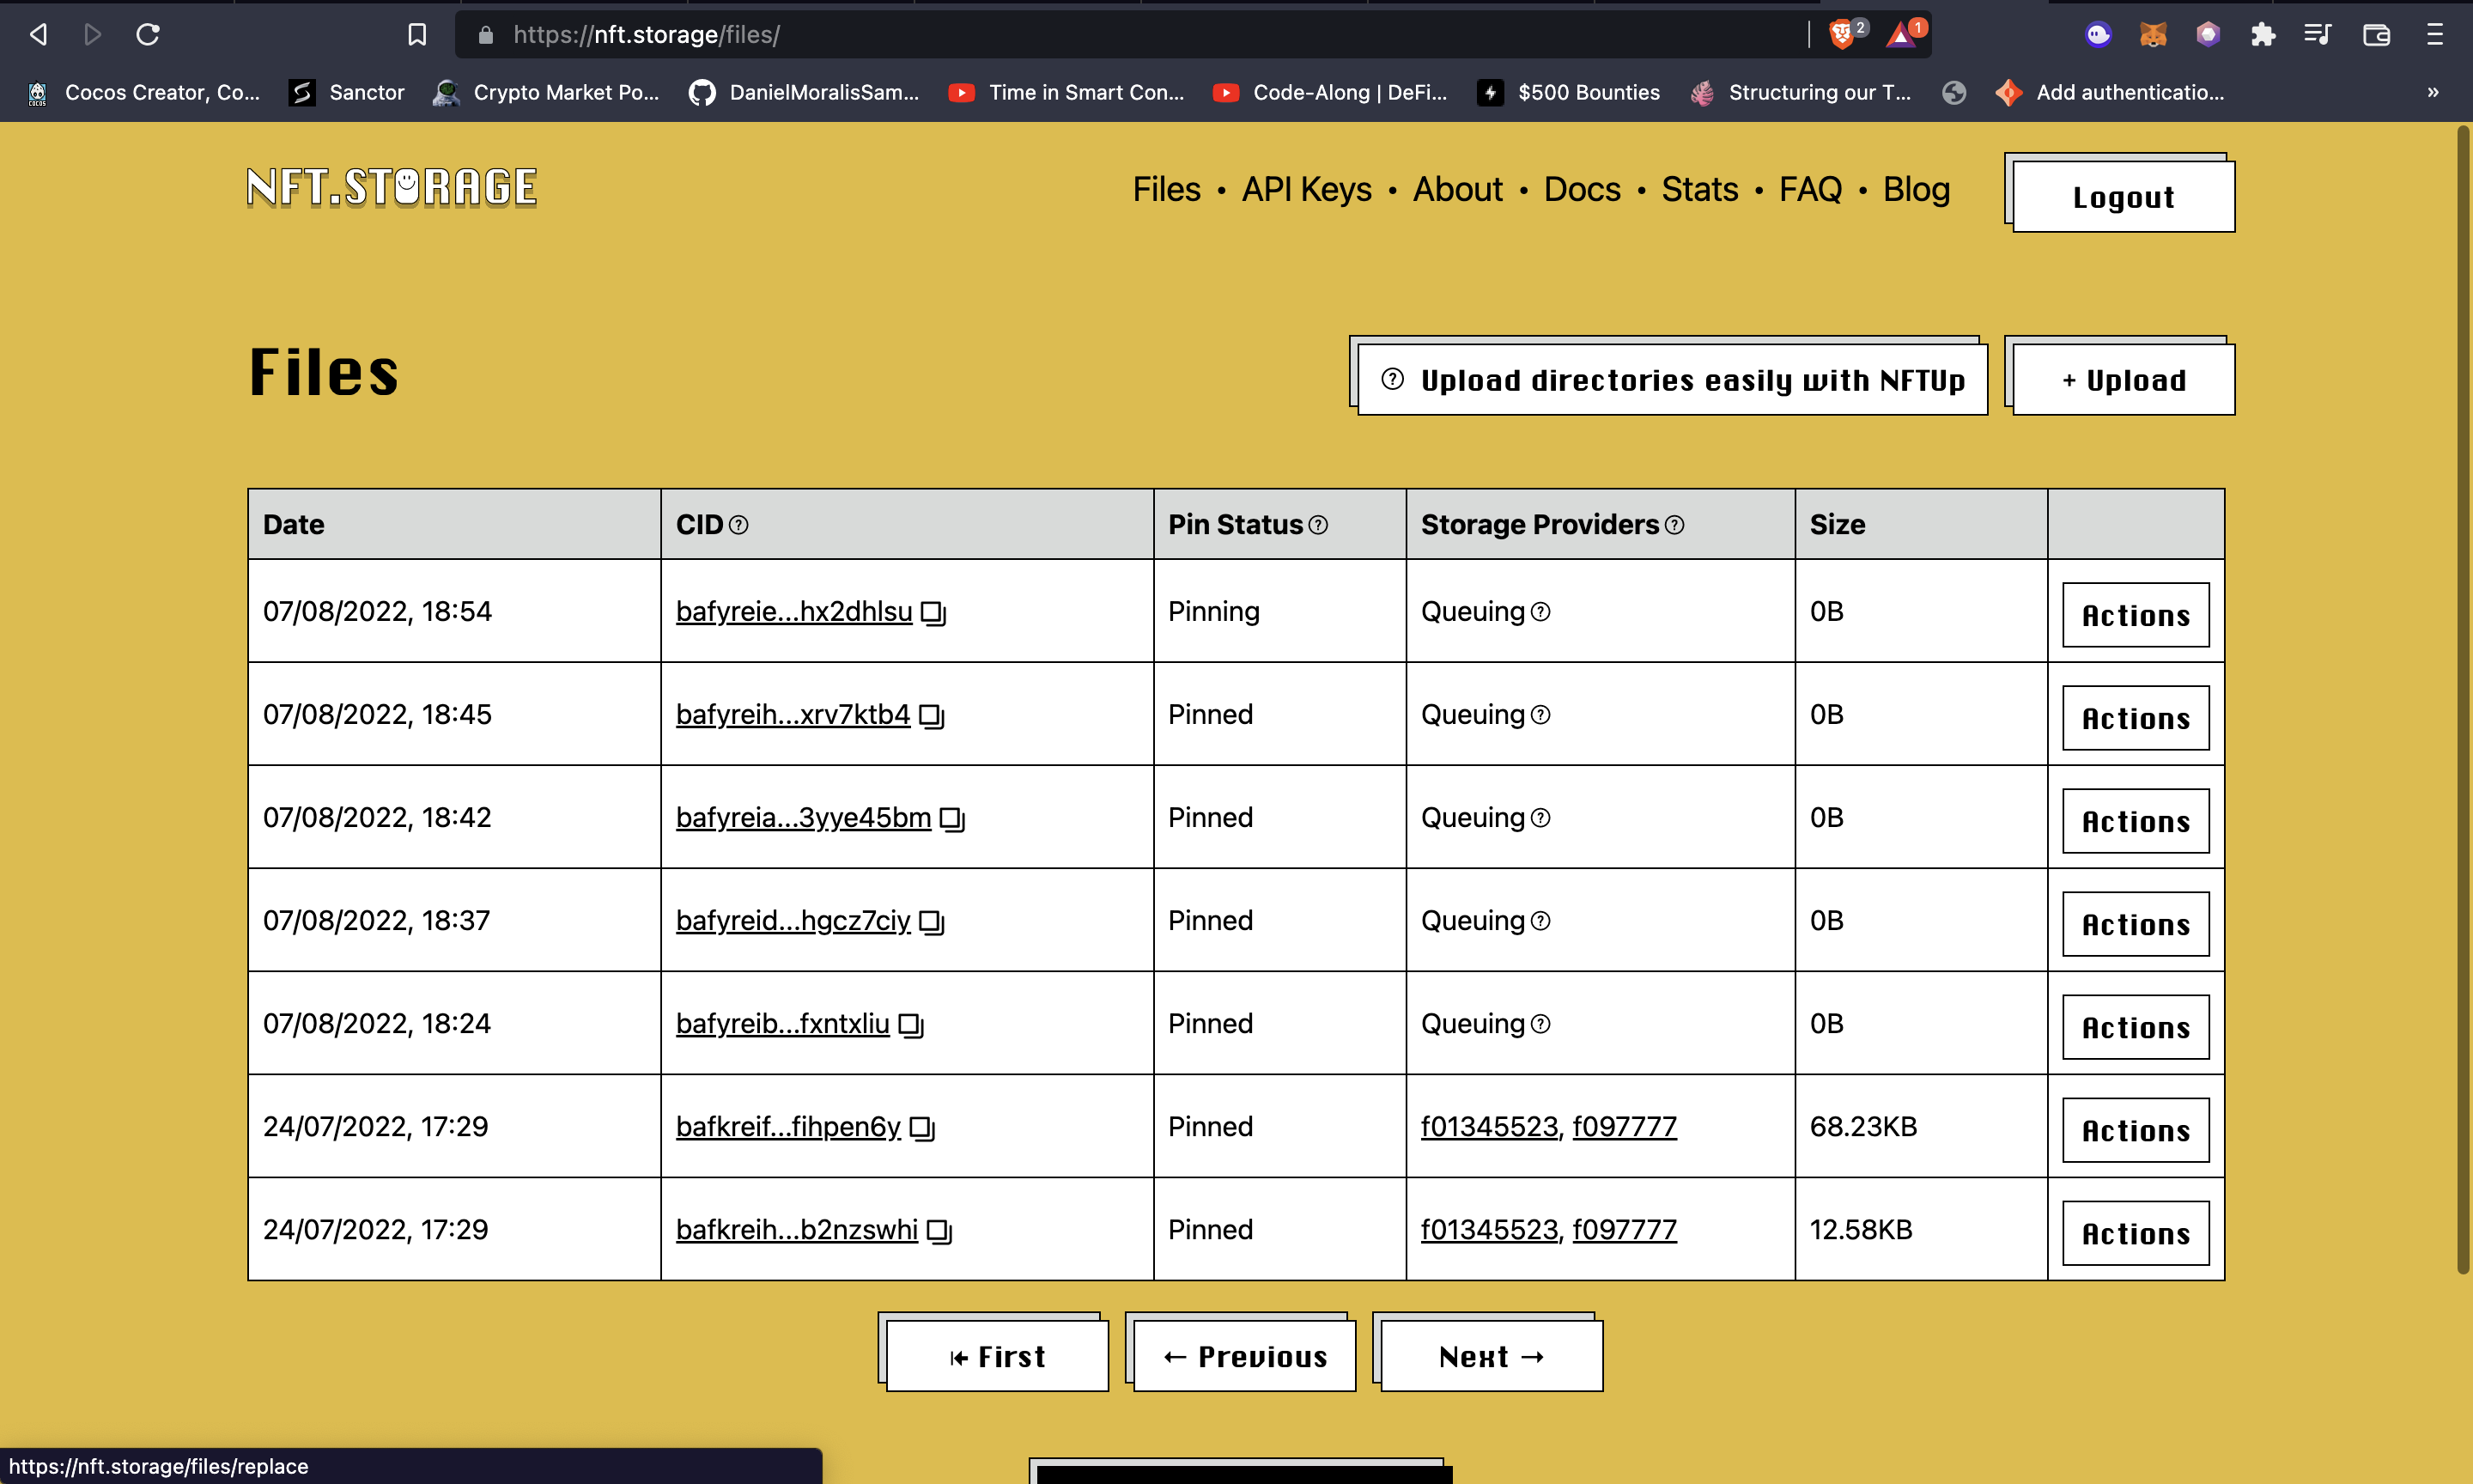Click the page vertical scrollbar
The image size is (2473, 1484).
coord(2463,700)
